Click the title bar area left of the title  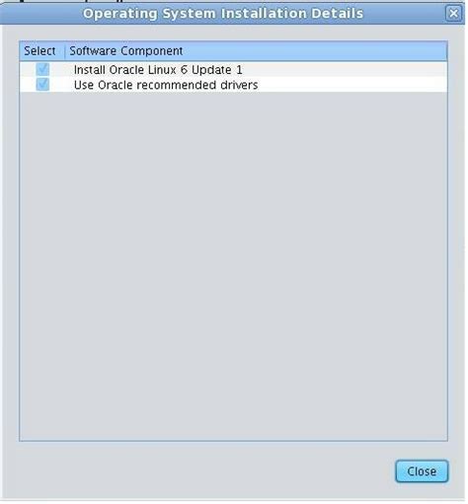[41, 14]
